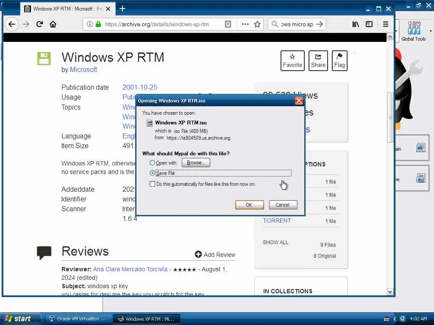Click the IN COLLECTIONS heading
The height and width of the screenshot is (325, 434).
pos(288,291)
